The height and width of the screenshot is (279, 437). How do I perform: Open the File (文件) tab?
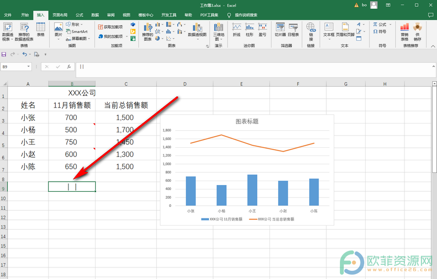point(8,15)
